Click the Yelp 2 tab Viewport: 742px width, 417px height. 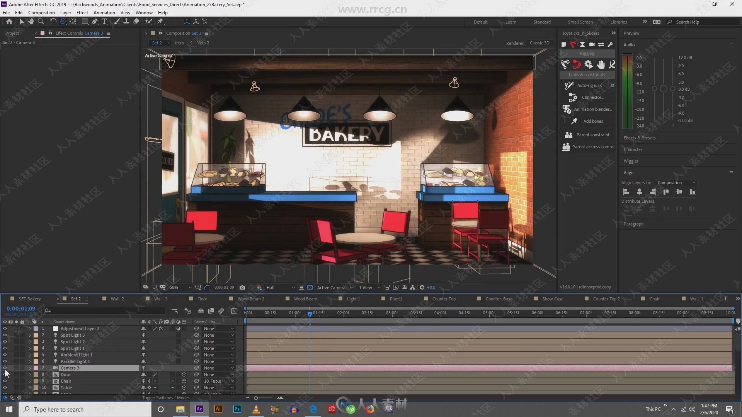click(x=203, y=43)
